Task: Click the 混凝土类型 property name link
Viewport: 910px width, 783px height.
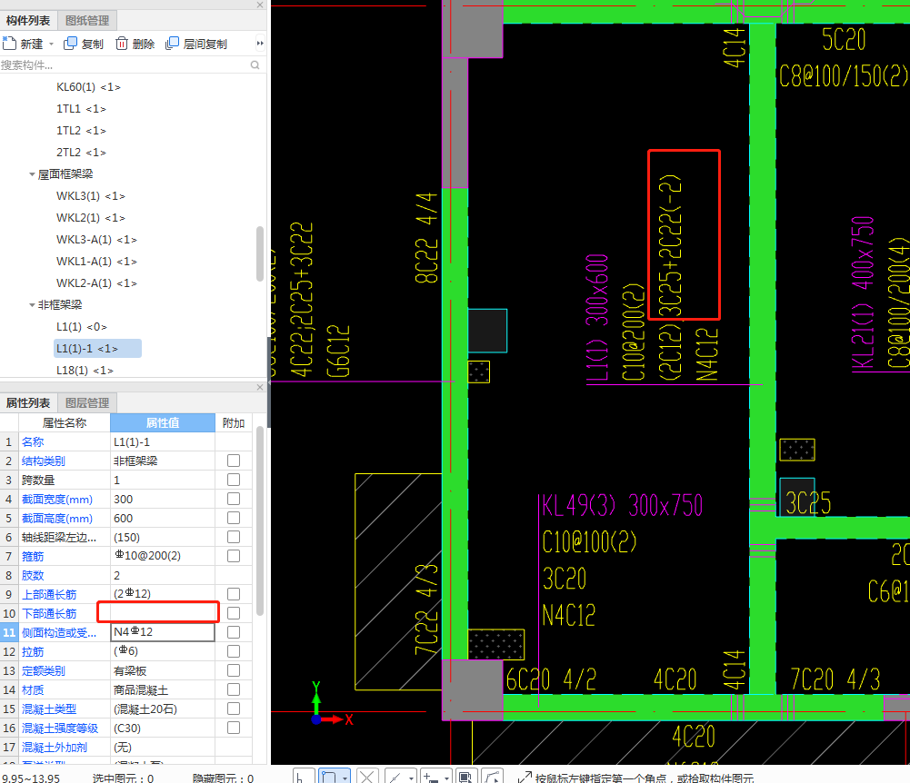Action: click(x=49, y=709)
